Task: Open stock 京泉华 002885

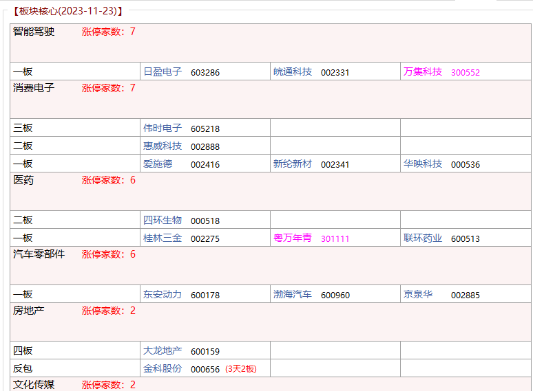Action: pyautogui.click(x=441, y=295)
